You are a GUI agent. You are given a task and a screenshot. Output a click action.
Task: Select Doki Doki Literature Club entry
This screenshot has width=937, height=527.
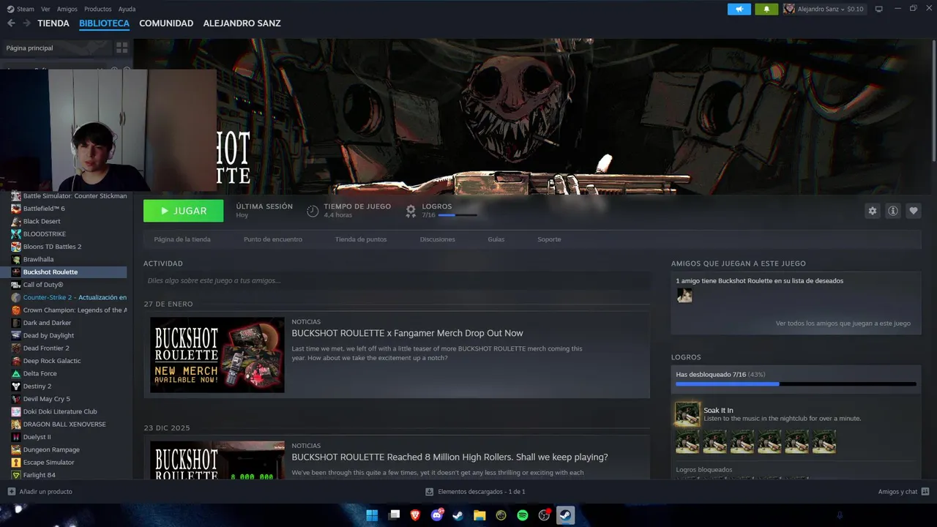[x=60, y=411]
